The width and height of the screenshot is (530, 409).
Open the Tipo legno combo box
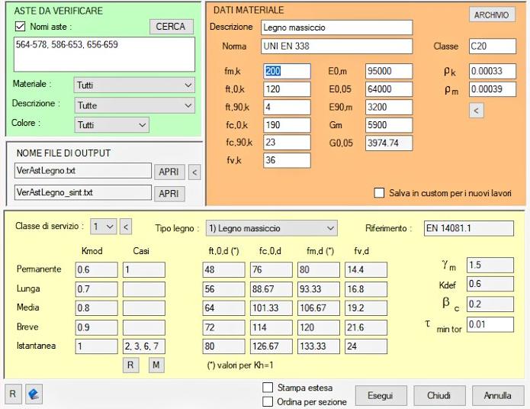coord(271,228)
